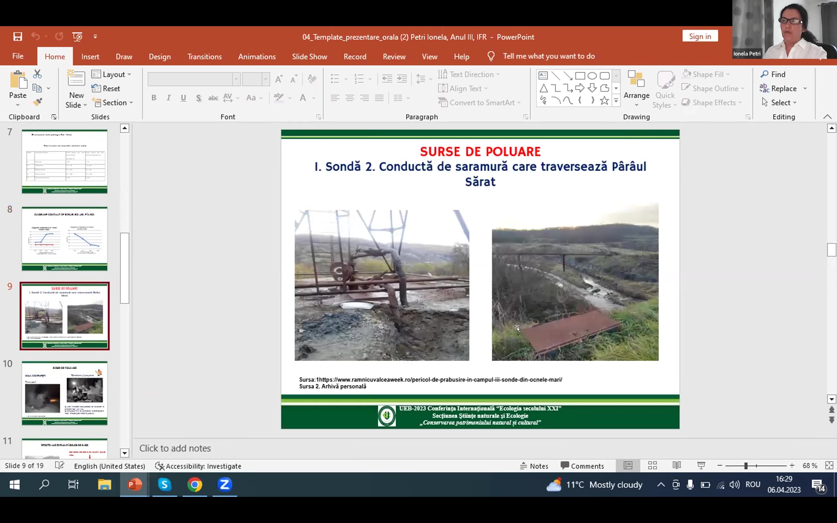Open the Transitions ribbon tab
This screenshot has height=523, width=837.
[x=204, y=57]
